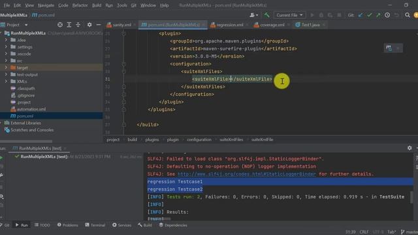Click the Build Project hammer icon
418x235 pixels.
tap(266, 15)
